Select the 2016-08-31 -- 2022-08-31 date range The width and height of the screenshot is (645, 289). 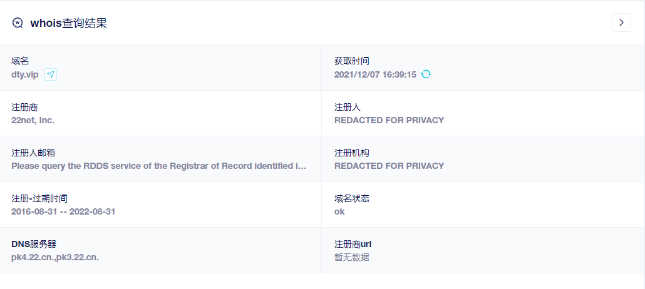coord(63,211)
